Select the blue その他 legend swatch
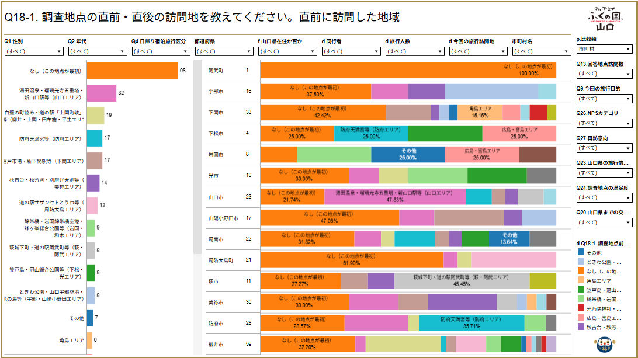Viewport: 638px width, 358px height. pos(581,252)
